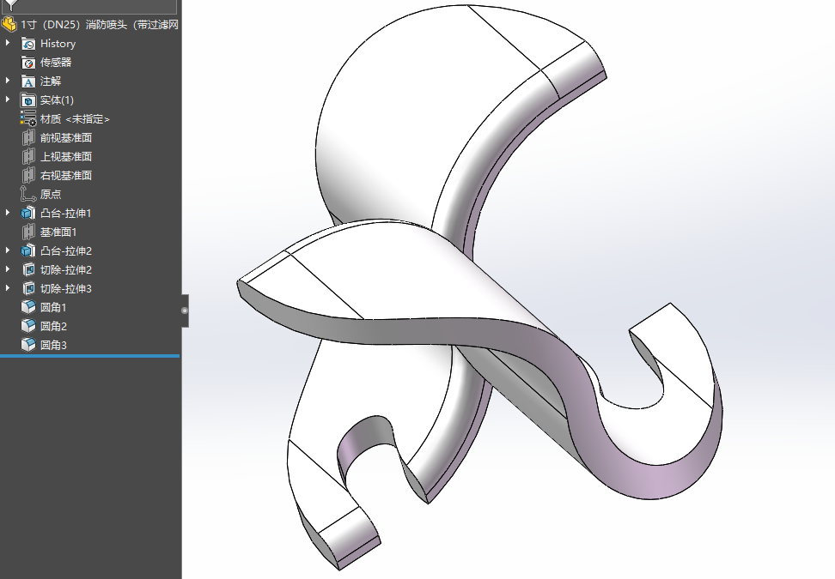Click the part document icon at tree root
The height and width of the screenshot is (579, 835).
(9, 25)
